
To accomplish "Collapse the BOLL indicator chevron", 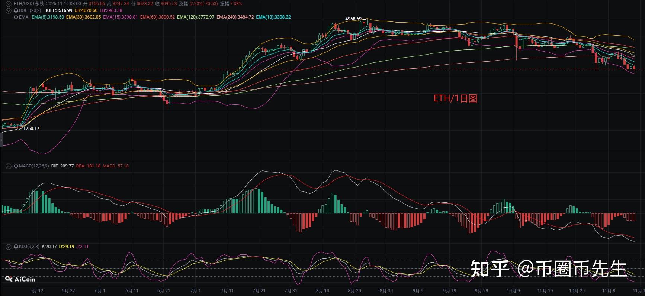I will [x=8, y=10].
